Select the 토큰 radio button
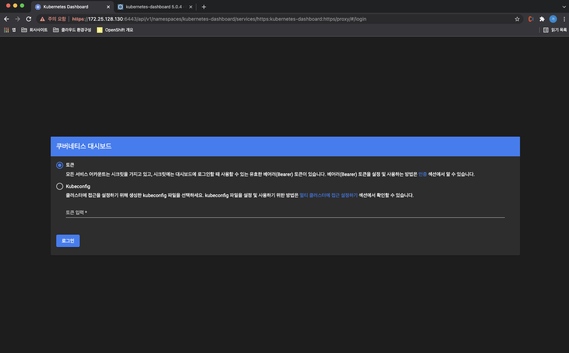Image resolution: width=569 pixels, height=353 pixels. [60, 165]
